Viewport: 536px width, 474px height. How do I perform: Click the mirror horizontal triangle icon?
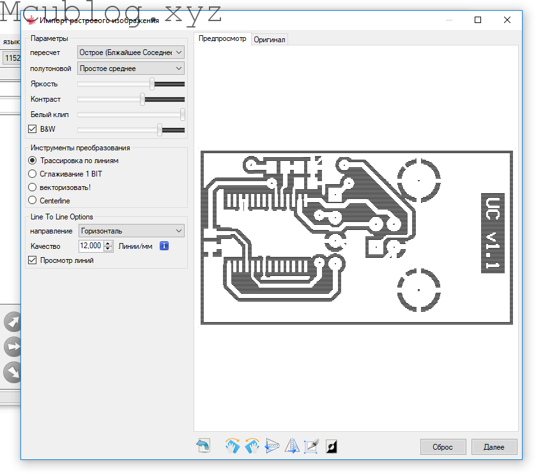point(292,446)
